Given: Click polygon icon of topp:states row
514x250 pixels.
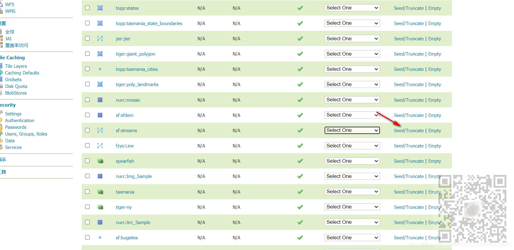Looking at the screenshot, I should pyautogui.click(x=100, y=8).
